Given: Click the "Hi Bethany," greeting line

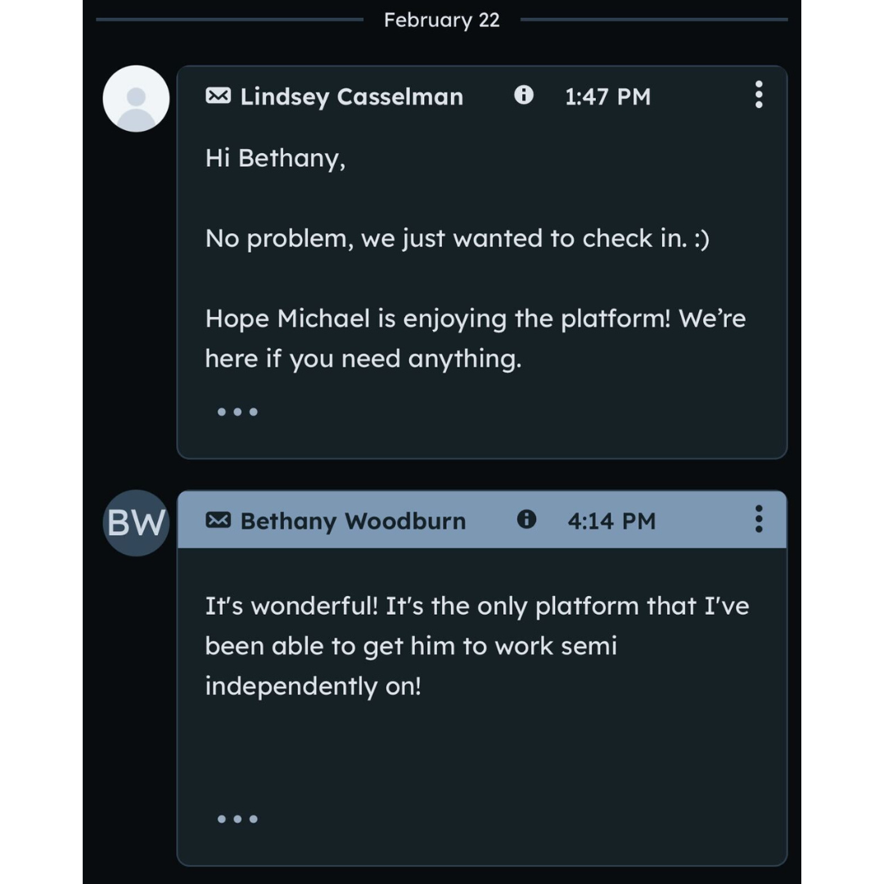Looking at the screenshot, I should point(275,158).
